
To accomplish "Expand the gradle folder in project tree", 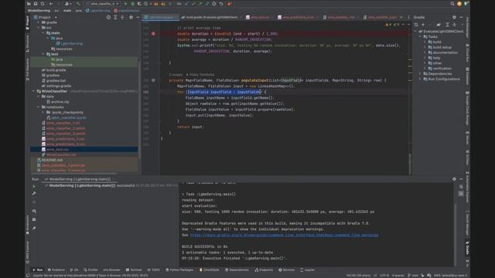I will click(39, 22).
